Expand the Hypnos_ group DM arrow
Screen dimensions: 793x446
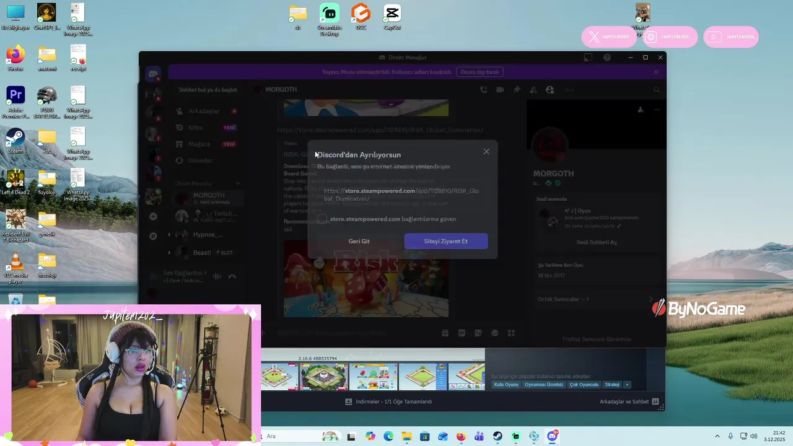click(x=169, y=235)
